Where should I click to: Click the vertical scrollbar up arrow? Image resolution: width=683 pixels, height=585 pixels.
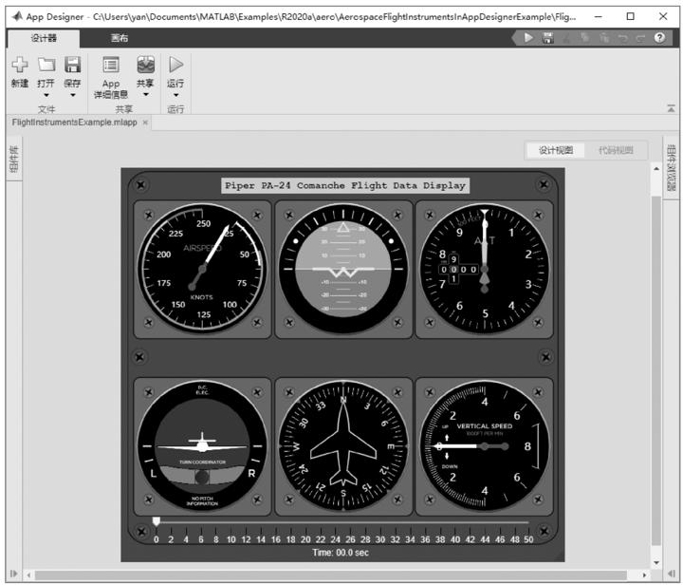(656, 169)
